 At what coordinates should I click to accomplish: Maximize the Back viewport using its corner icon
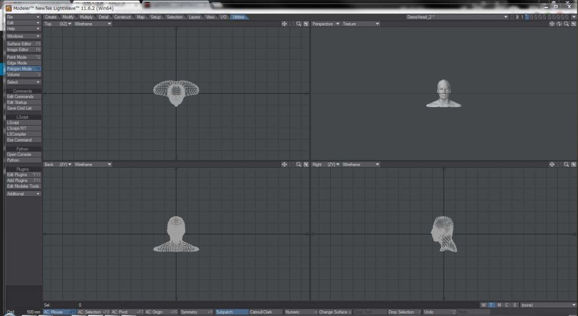306,164
